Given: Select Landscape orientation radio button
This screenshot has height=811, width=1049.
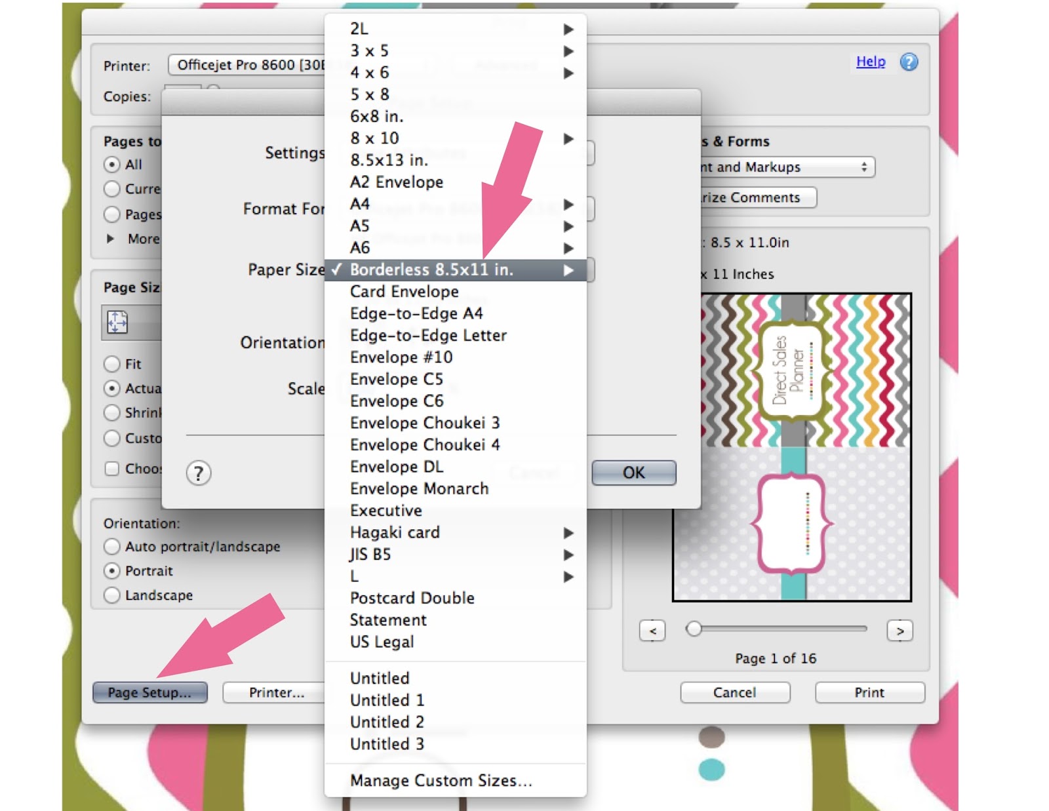Looking at the screenshot, I should pos(112,595).
